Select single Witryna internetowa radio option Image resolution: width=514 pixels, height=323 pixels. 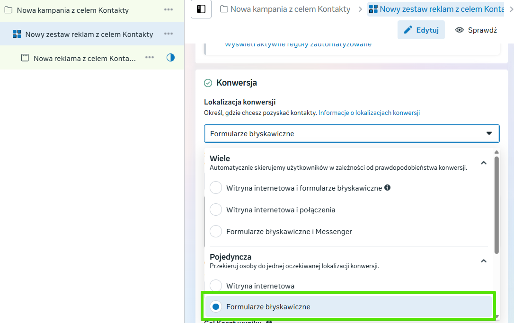pos(216,286)
